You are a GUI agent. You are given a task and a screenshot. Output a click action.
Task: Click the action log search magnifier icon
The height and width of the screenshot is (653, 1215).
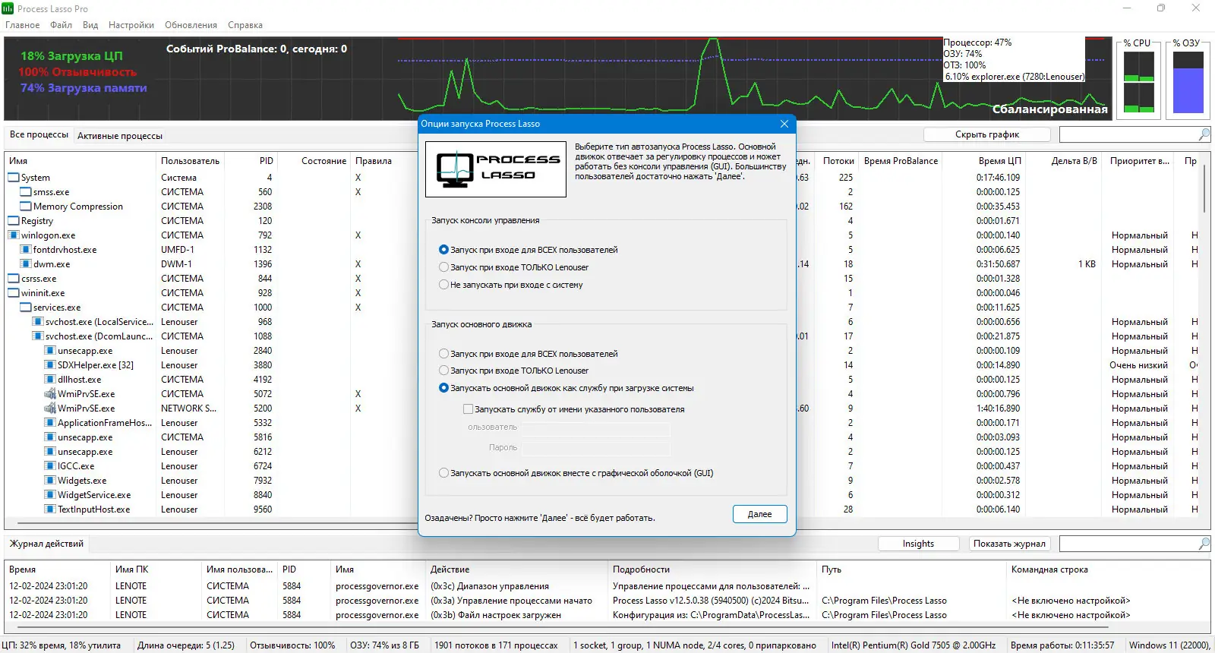[x=1204, y=544]
